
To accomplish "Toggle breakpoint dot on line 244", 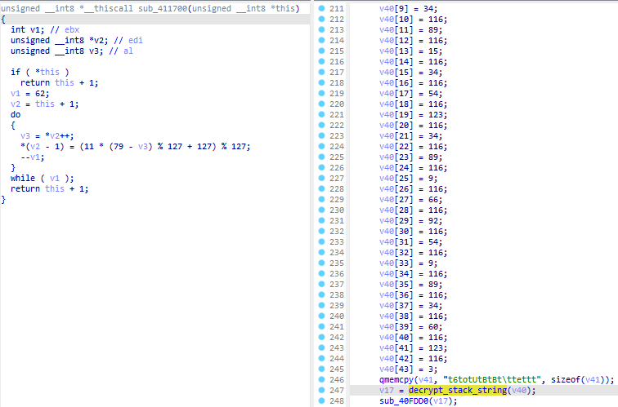I will click(x=321, y=358).
